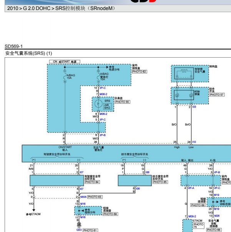Open PHOTO 66 airbag diagnostic connector

(x=214, y=230)
